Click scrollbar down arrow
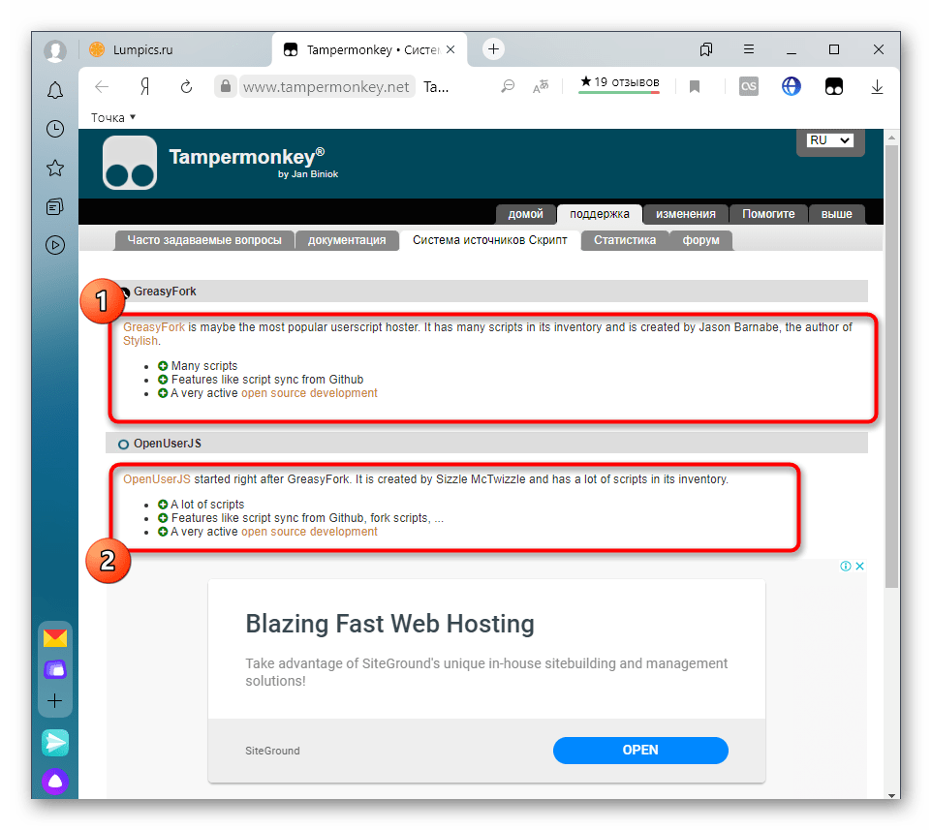The image size is (932, 830). [891, 795]
